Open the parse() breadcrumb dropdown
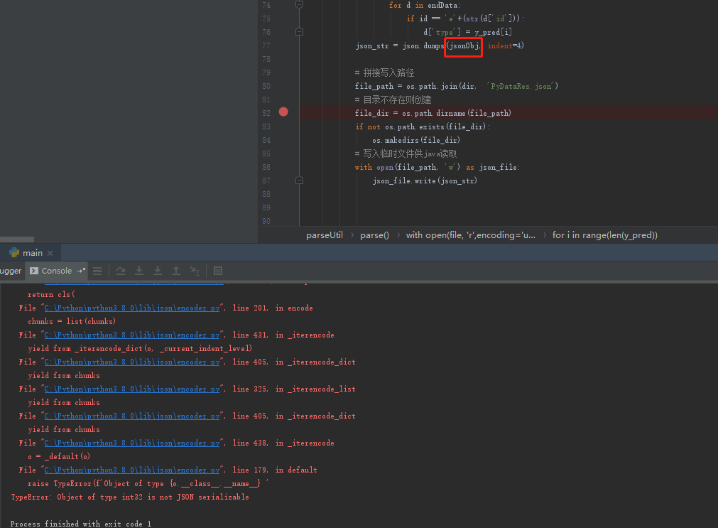 pos(374,235)
